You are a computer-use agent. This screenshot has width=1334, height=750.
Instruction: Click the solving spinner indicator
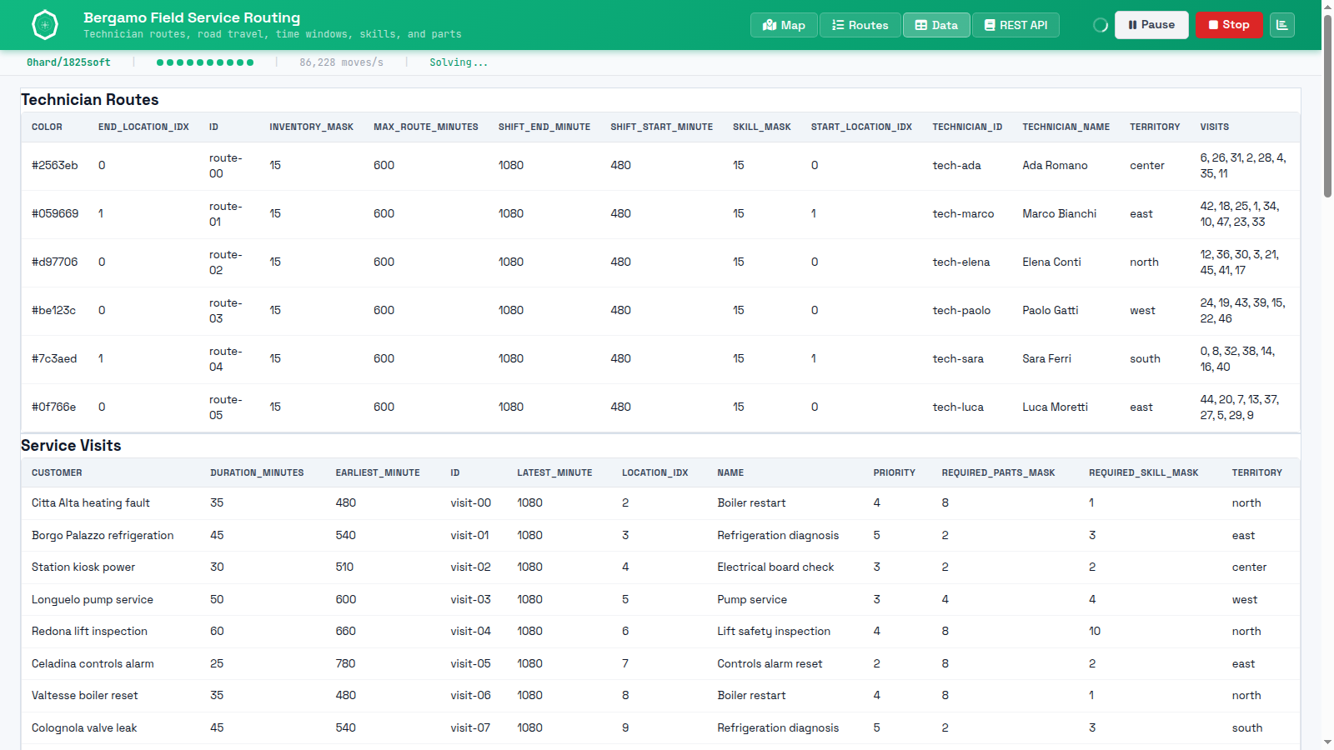pos(1101,25)
